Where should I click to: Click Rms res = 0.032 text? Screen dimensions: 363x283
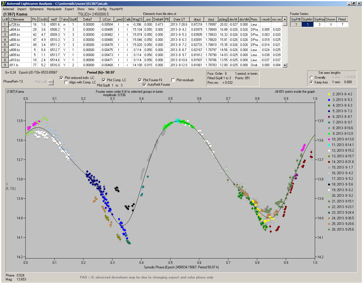click(x=220, y=83)
